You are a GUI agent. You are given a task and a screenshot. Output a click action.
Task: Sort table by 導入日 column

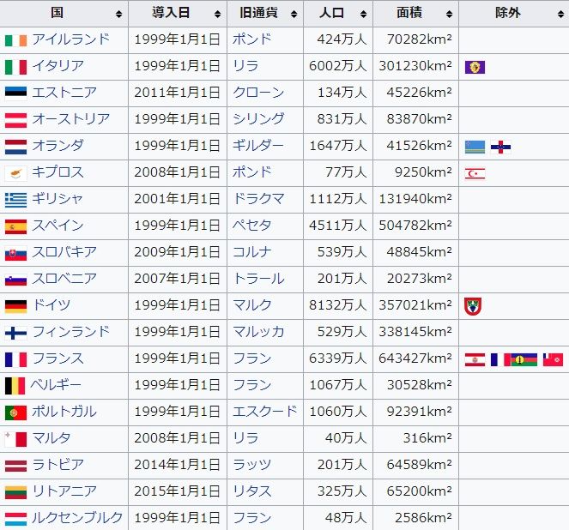coord(218,14)
